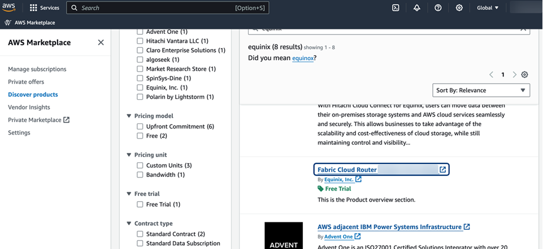Click the AWS Marketplace breadcrumb label
543x249 pixels.
[34, 23]
